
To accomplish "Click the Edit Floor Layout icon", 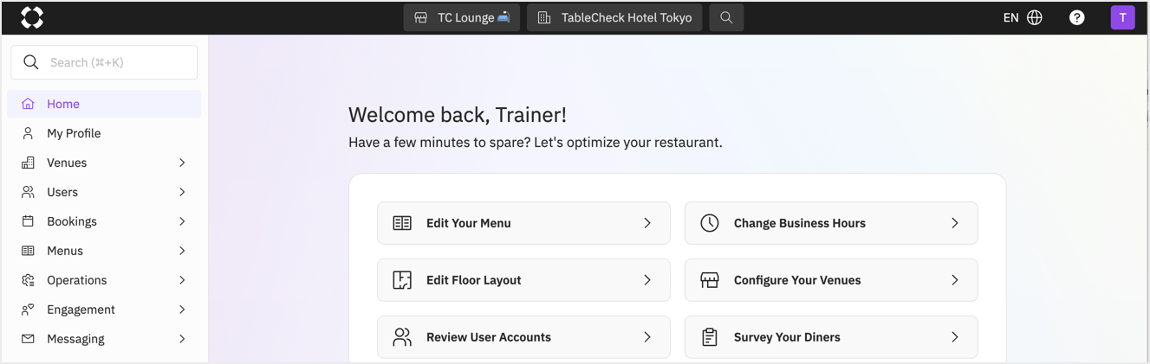I will (x=402, y=280).
